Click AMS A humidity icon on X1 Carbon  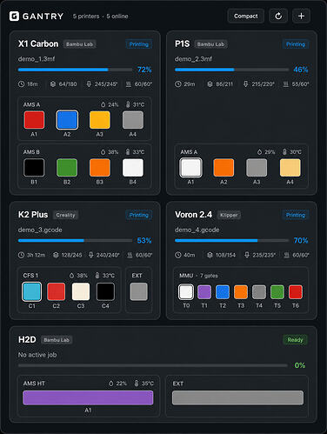(103, 104)
